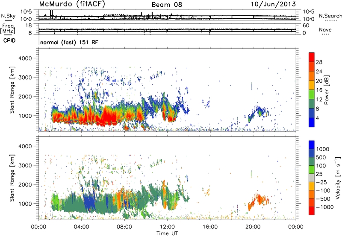The height and width of the screenshot is (236, 342).
Task: Pick the grey segment of the Velocity color bar
Action: click(312, 178)
